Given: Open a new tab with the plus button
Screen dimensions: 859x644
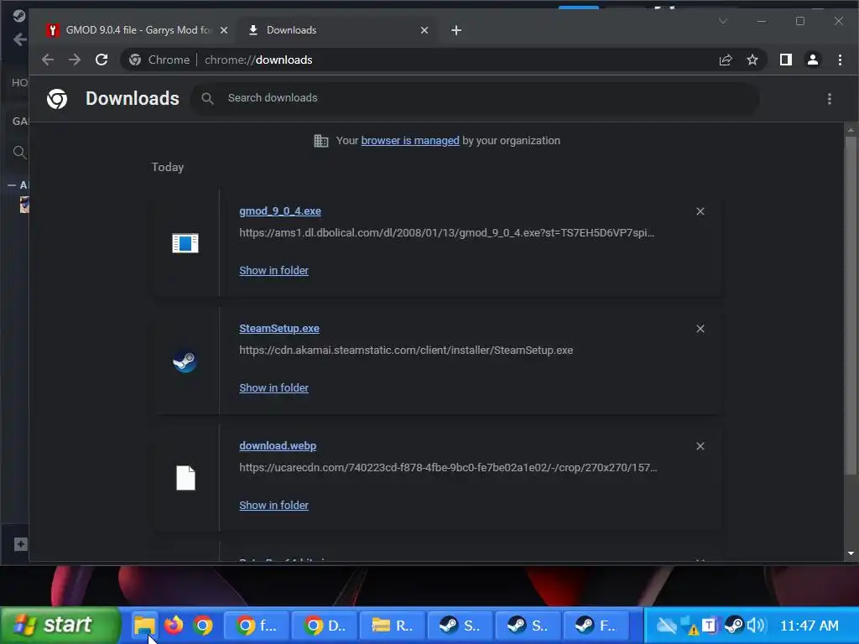Looking at the screenshot, I should 456,30.
